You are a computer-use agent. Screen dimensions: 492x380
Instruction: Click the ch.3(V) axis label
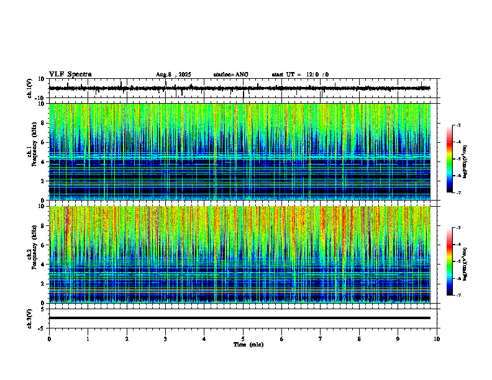(30, 319)
